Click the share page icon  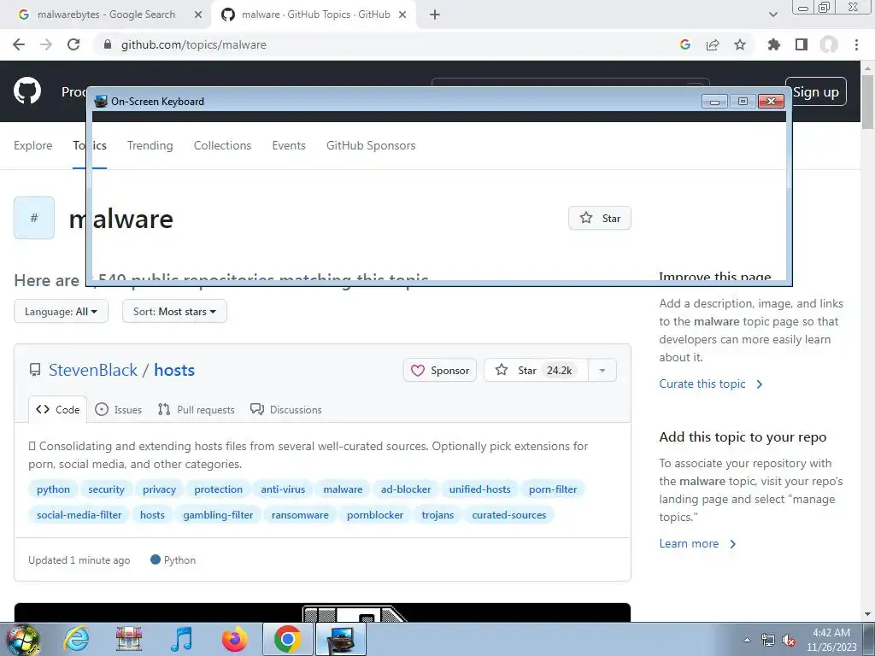pos(713,44)
